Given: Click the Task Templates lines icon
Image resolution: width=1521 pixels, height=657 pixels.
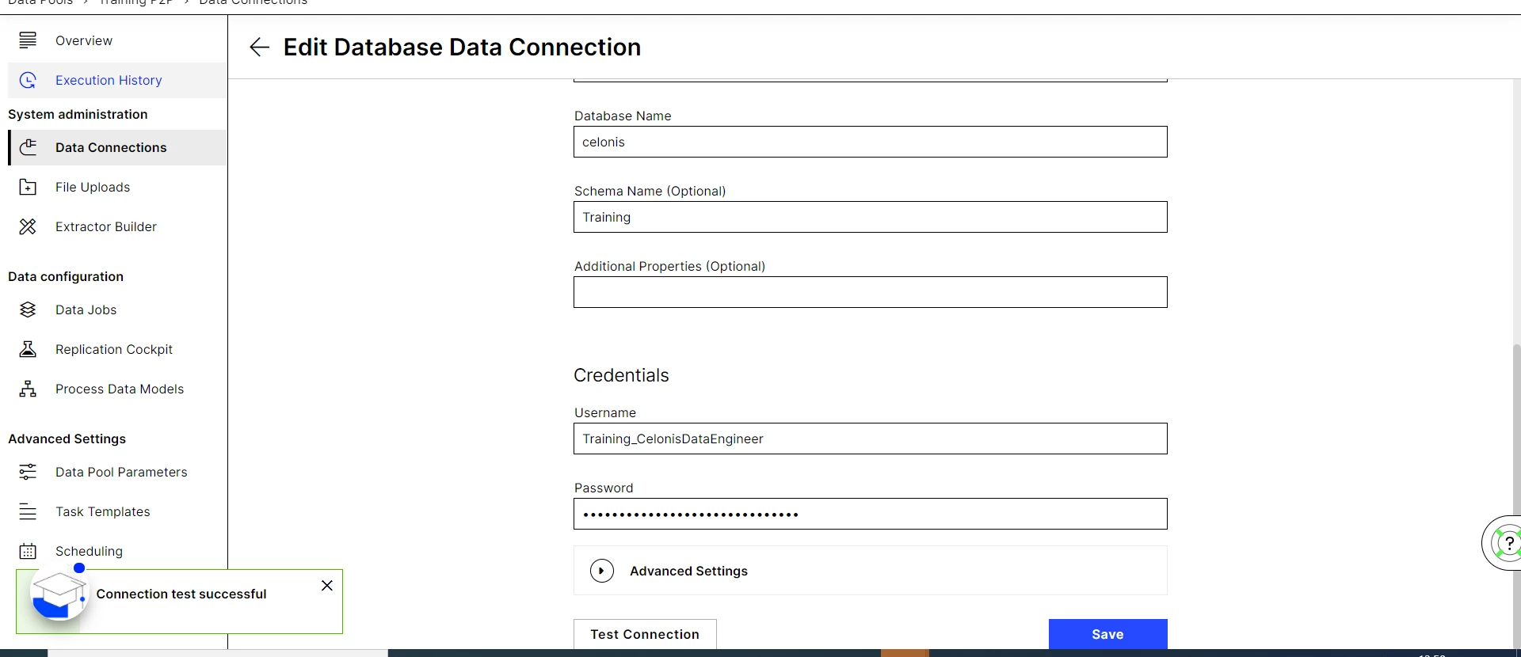Looking at the screenshot, I should (x=28, y=511).
